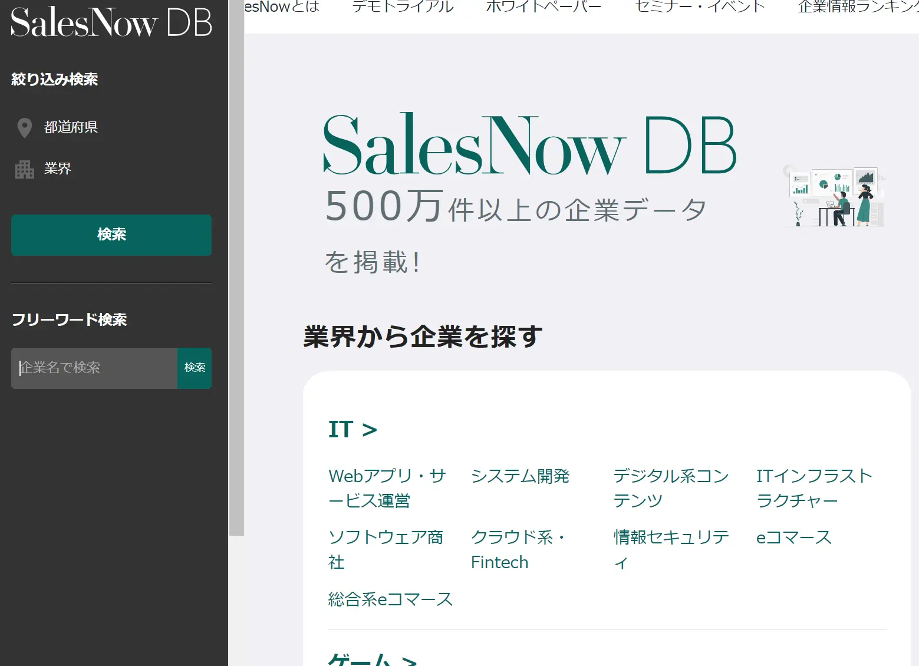Click the フリーワード検索 heading
This screenshot has width=919, height=666.
click(x=70, y=319)
